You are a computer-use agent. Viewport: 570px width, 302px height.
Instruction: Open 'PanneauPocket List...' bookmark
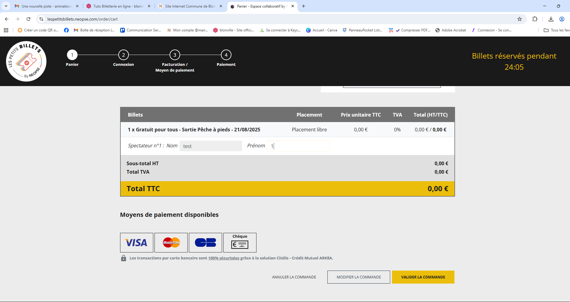point(362,30)
